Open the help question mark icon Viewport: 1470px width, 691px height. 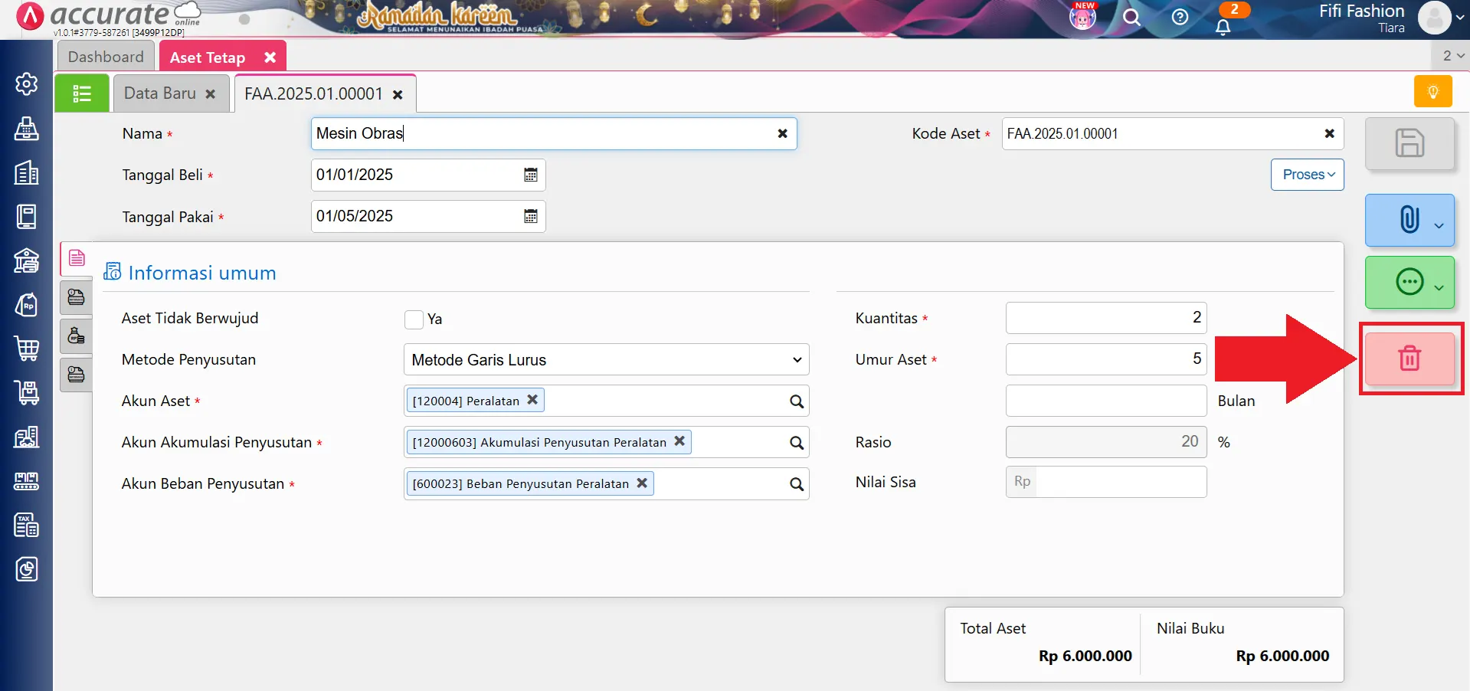(x=1180, y=18)
